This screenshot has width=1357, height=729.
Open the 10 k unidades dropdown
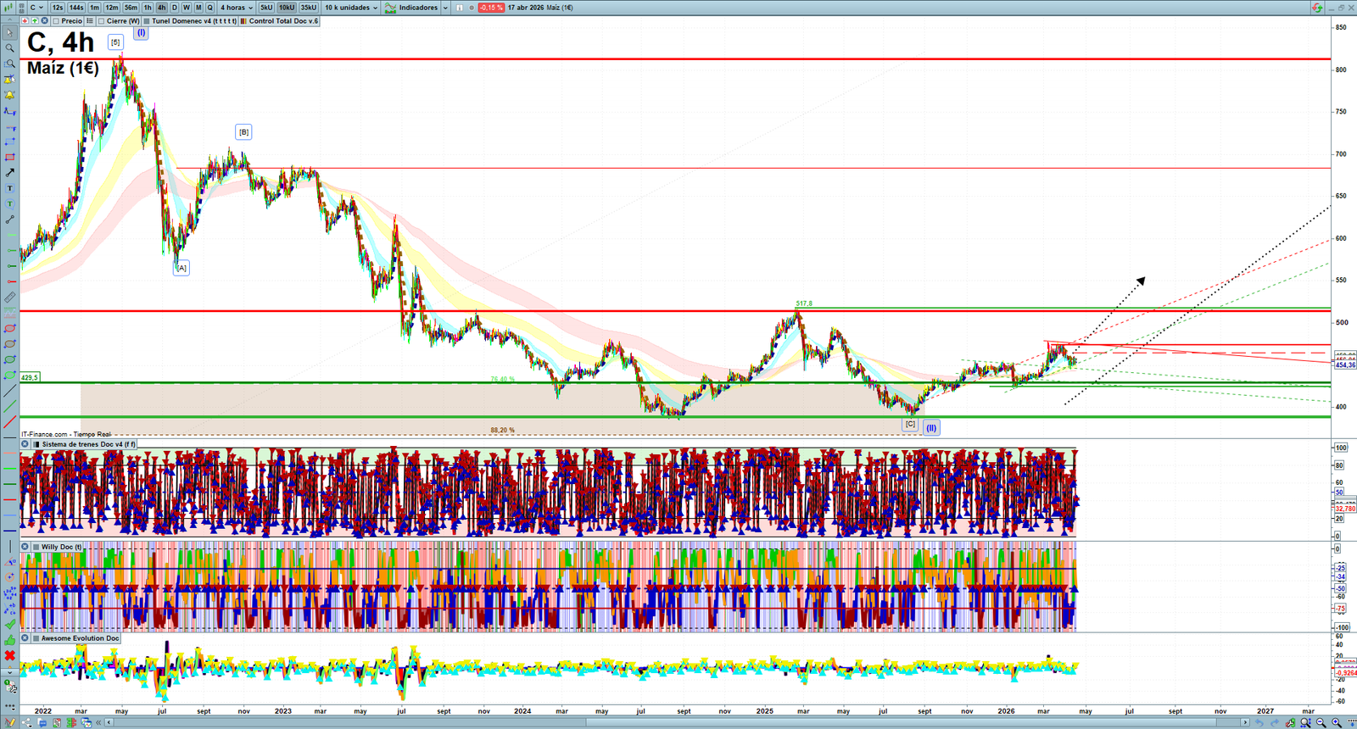click(351, 8)
